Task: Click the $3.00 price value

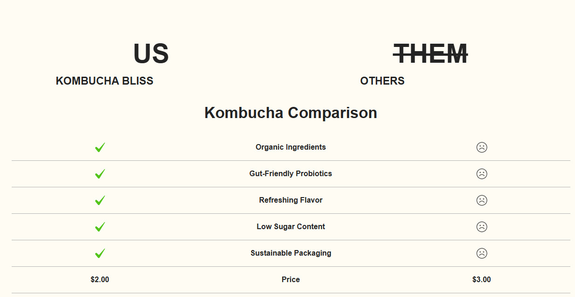Action: 481,280
